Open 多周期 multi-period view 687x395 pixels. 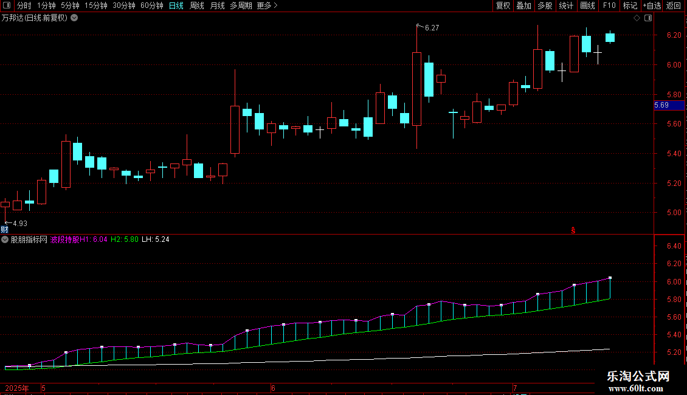241,5
